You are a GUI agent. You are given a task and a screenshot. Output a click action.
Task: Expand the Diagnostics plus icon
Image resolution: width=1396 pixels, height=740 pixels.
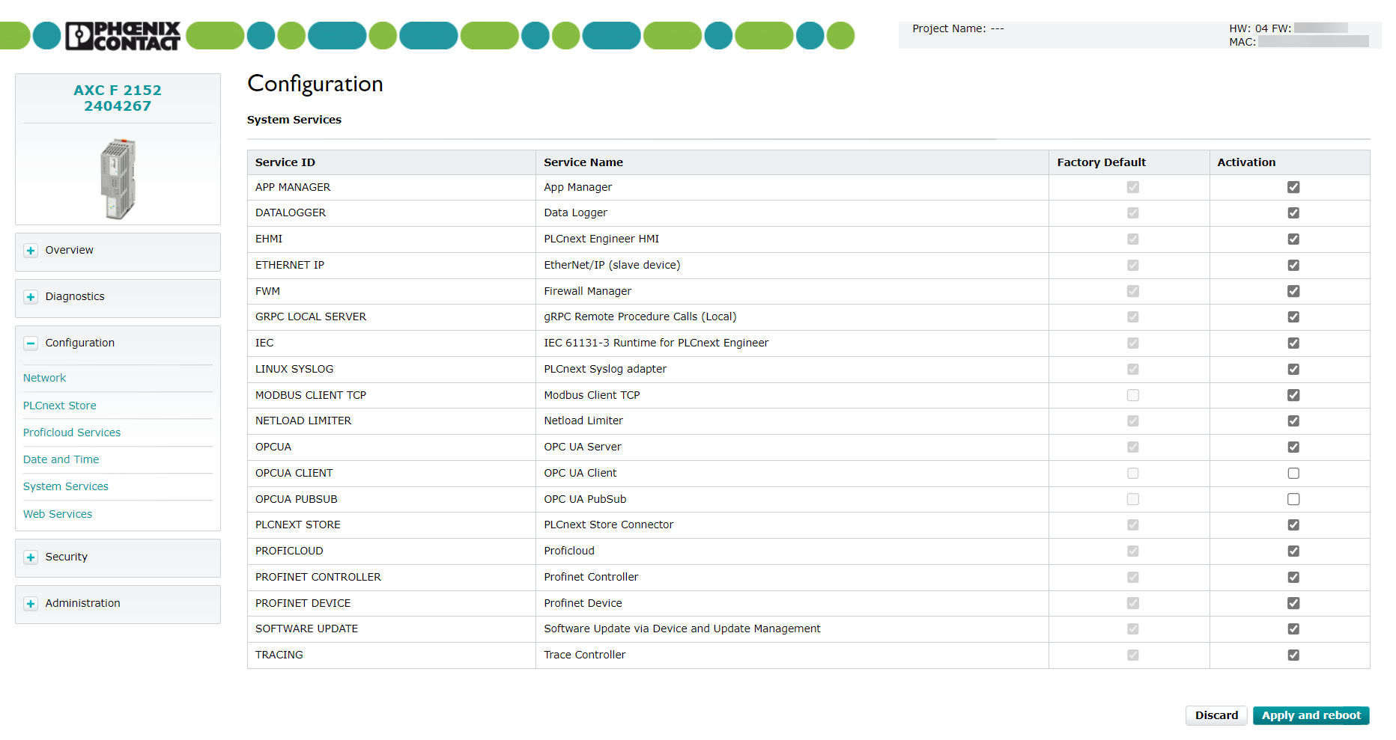[x=31, y=297]
